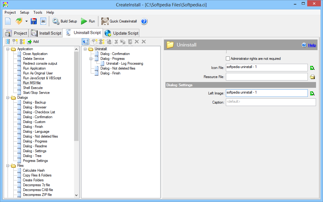Open the Setup menu
Image resolution: width=323 pixels, height=202 pixels.
[25, 12]
